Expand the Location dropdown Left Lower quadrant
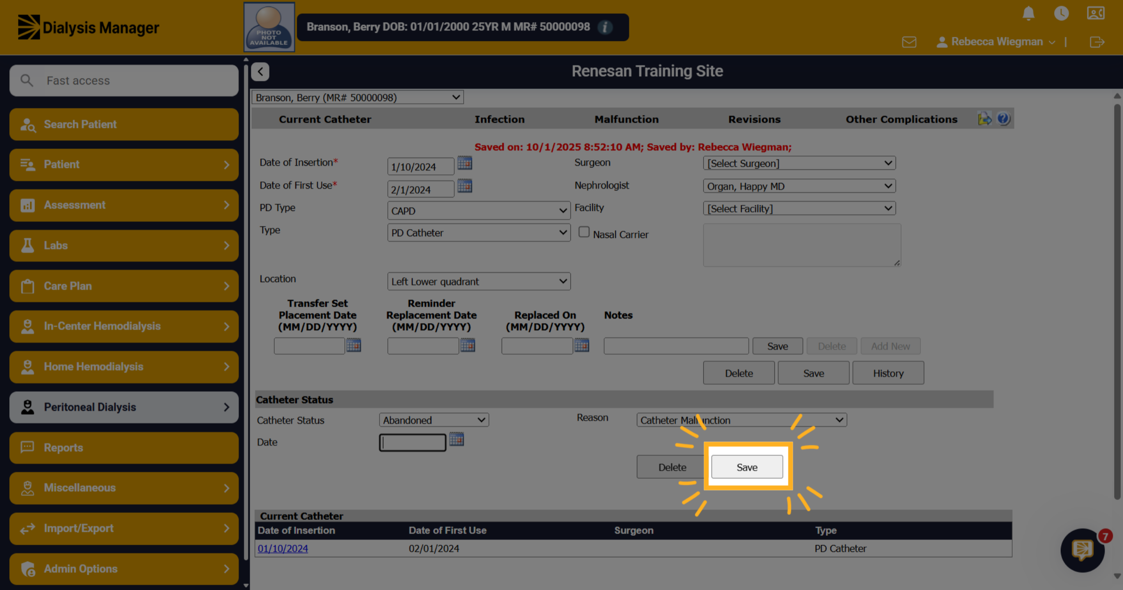The height and width of the screenshot is (590, 1123). click(x=479, y=281)
